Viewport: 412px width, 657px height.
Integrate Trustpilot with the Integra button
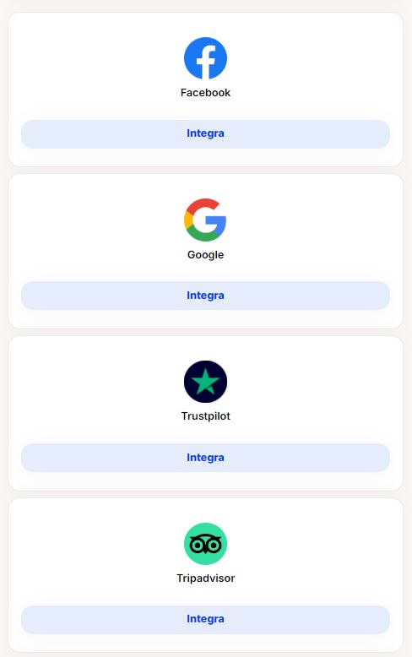pyautogui.click(x=206, y=458)
